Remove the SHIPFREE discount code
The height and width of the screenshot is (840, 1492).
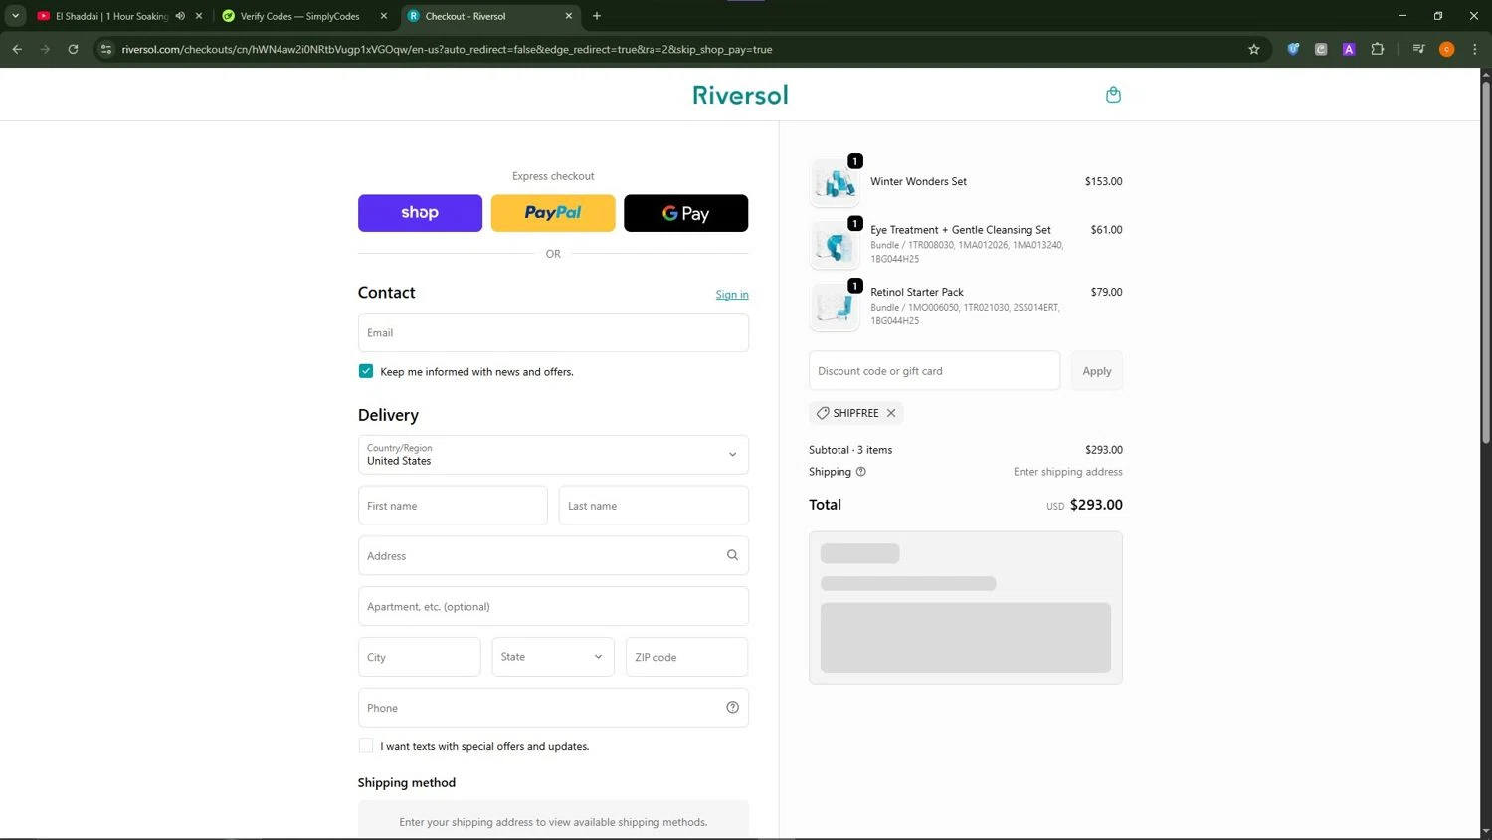(891, 413)
